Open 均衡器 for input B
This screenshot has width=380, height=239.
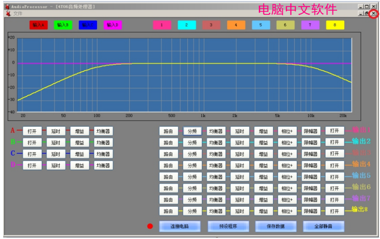[103, 143]
